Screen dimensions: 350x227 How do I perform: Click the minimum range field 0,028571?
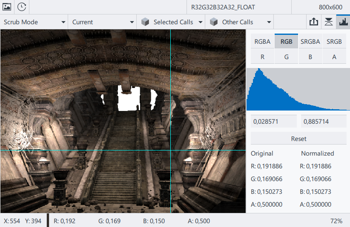click(x=274, y=122)
